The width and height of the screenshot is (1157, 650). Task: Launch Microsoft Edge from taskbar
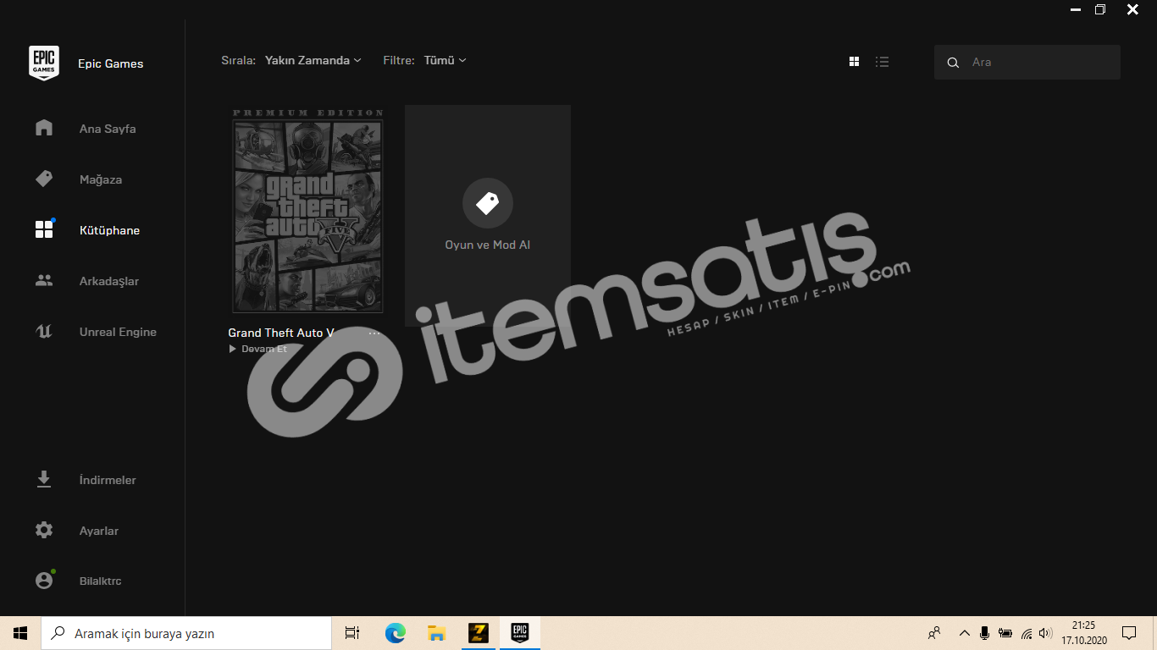click(x=395, y=633)
